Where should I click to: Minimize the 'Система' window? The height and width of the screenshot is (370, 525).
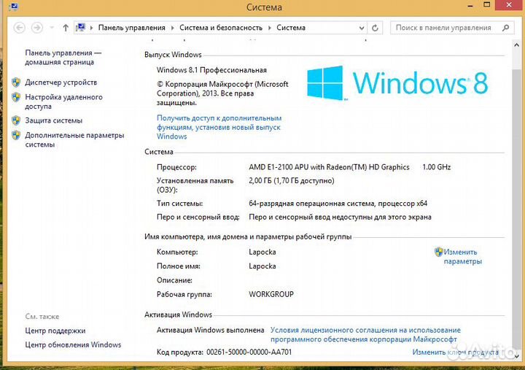(x=470, y=6)
